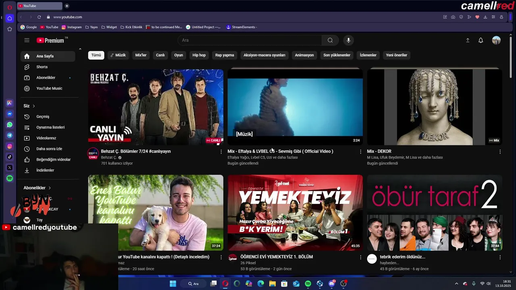
Task: Open the Instagram bookmark in bookmarks bar
Action: pos(71,27)
